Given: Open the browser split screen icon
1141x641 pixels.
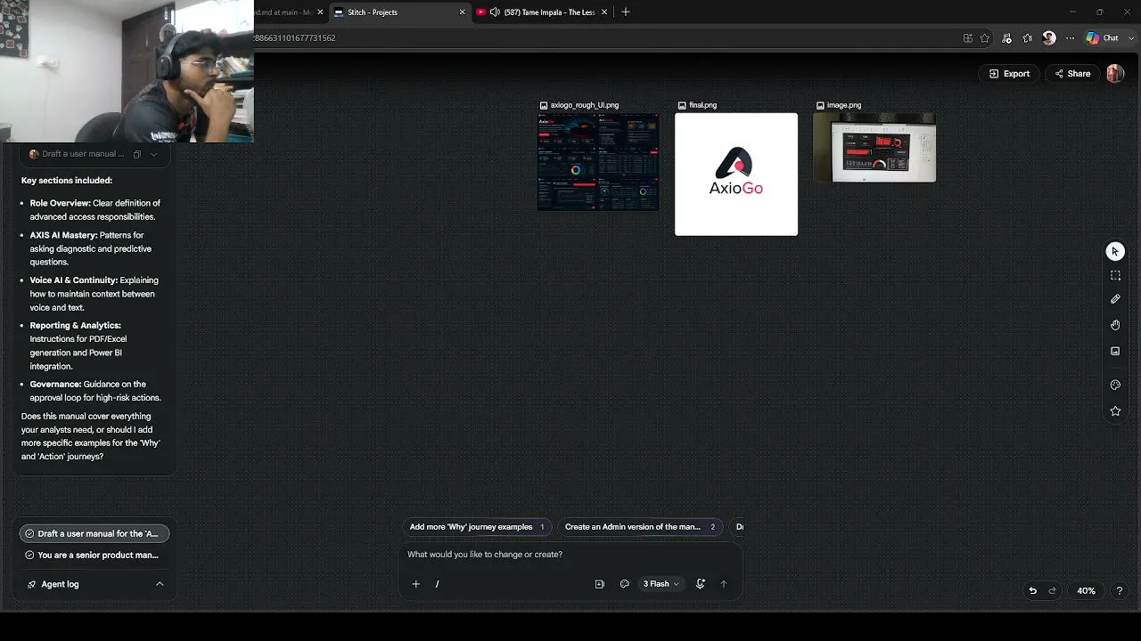Looking at the screenshot, I should coord(967,38).
